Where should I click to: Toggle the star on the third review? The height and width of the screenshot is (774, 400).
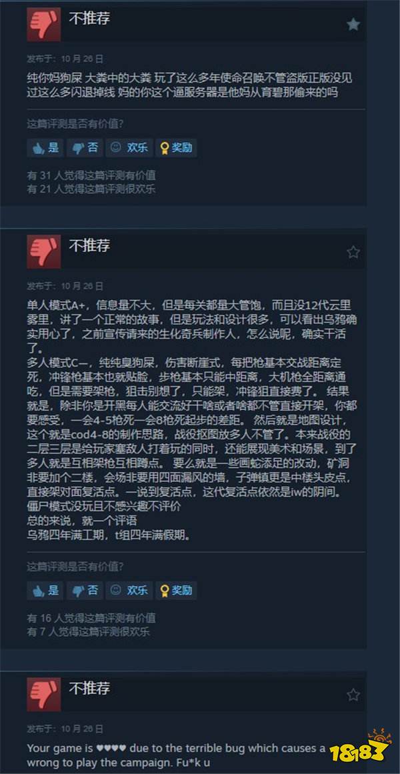(353, 695)
